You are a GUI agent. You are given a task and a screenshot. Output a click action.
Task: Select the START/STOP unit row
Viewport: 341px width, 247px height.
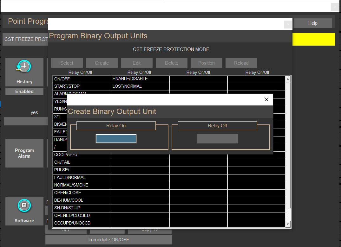coord(82,86)
